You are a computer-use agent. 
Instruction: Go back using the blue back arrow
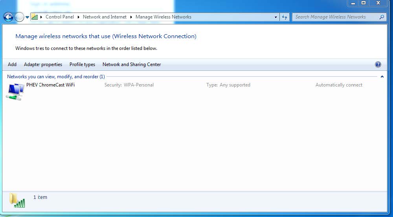click(x=8, y=17)
